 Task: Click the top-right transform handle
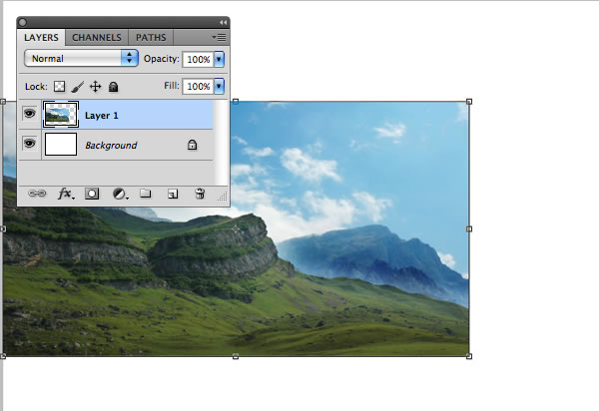(x=469, y=102)
